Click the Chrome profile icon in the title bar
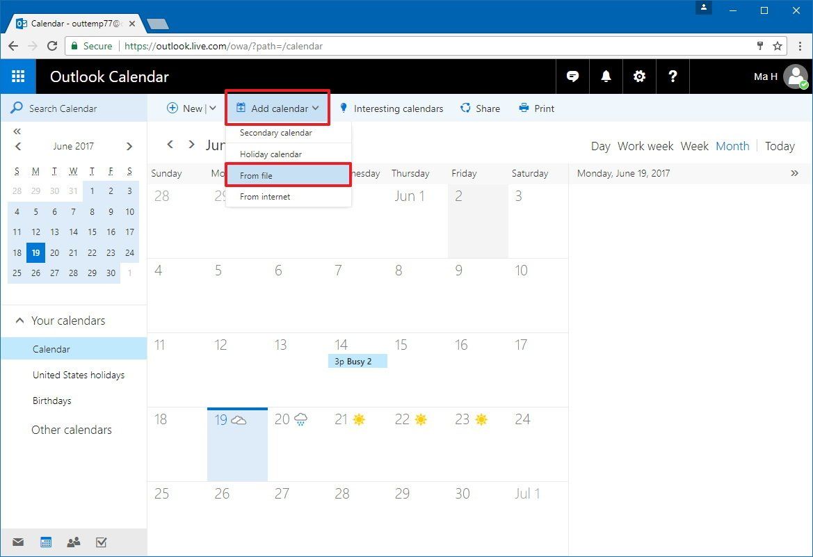The image size is (813, 557). (704, 7)
